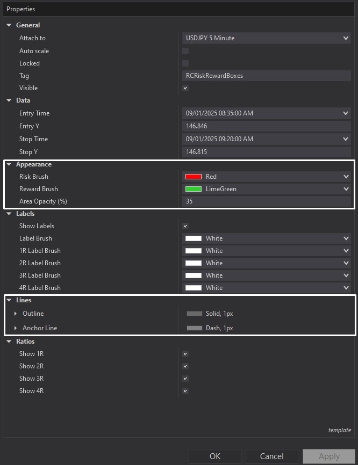Viewport: 358px width, 465px height.
Task: Open the Entry Time date picker dropdown
Action: [x=347, y=113]
